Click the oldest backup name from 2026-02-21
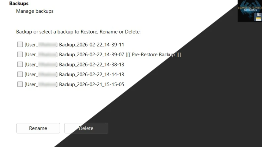262x147 pixels. (x=91, y=84)
